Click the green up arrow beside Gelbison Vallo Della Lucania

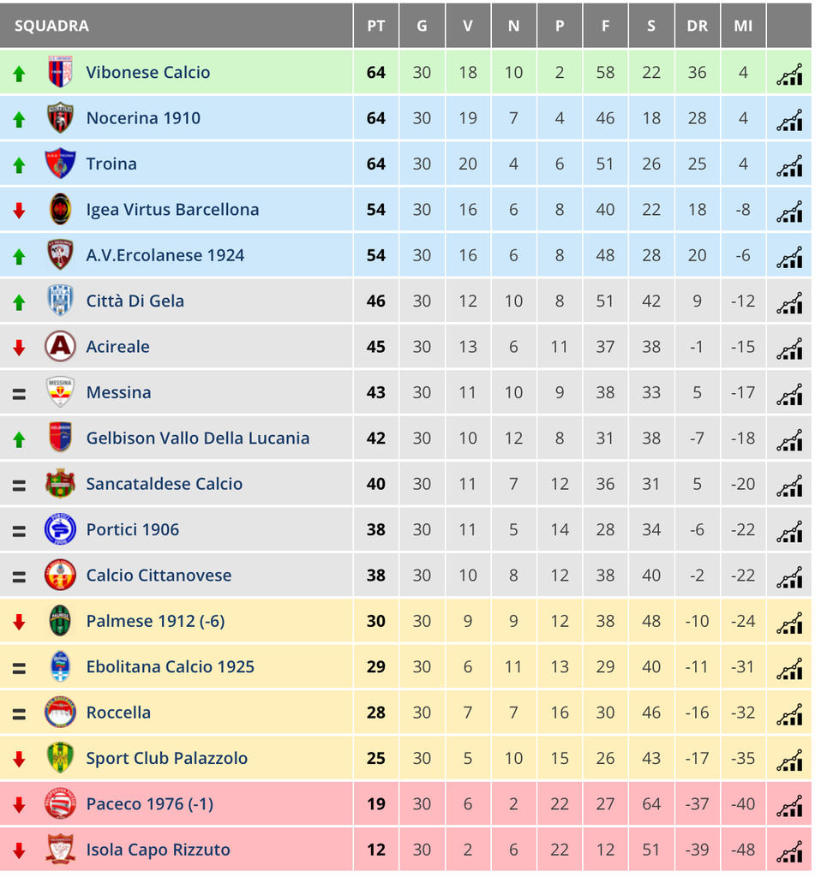click(19, 439)
